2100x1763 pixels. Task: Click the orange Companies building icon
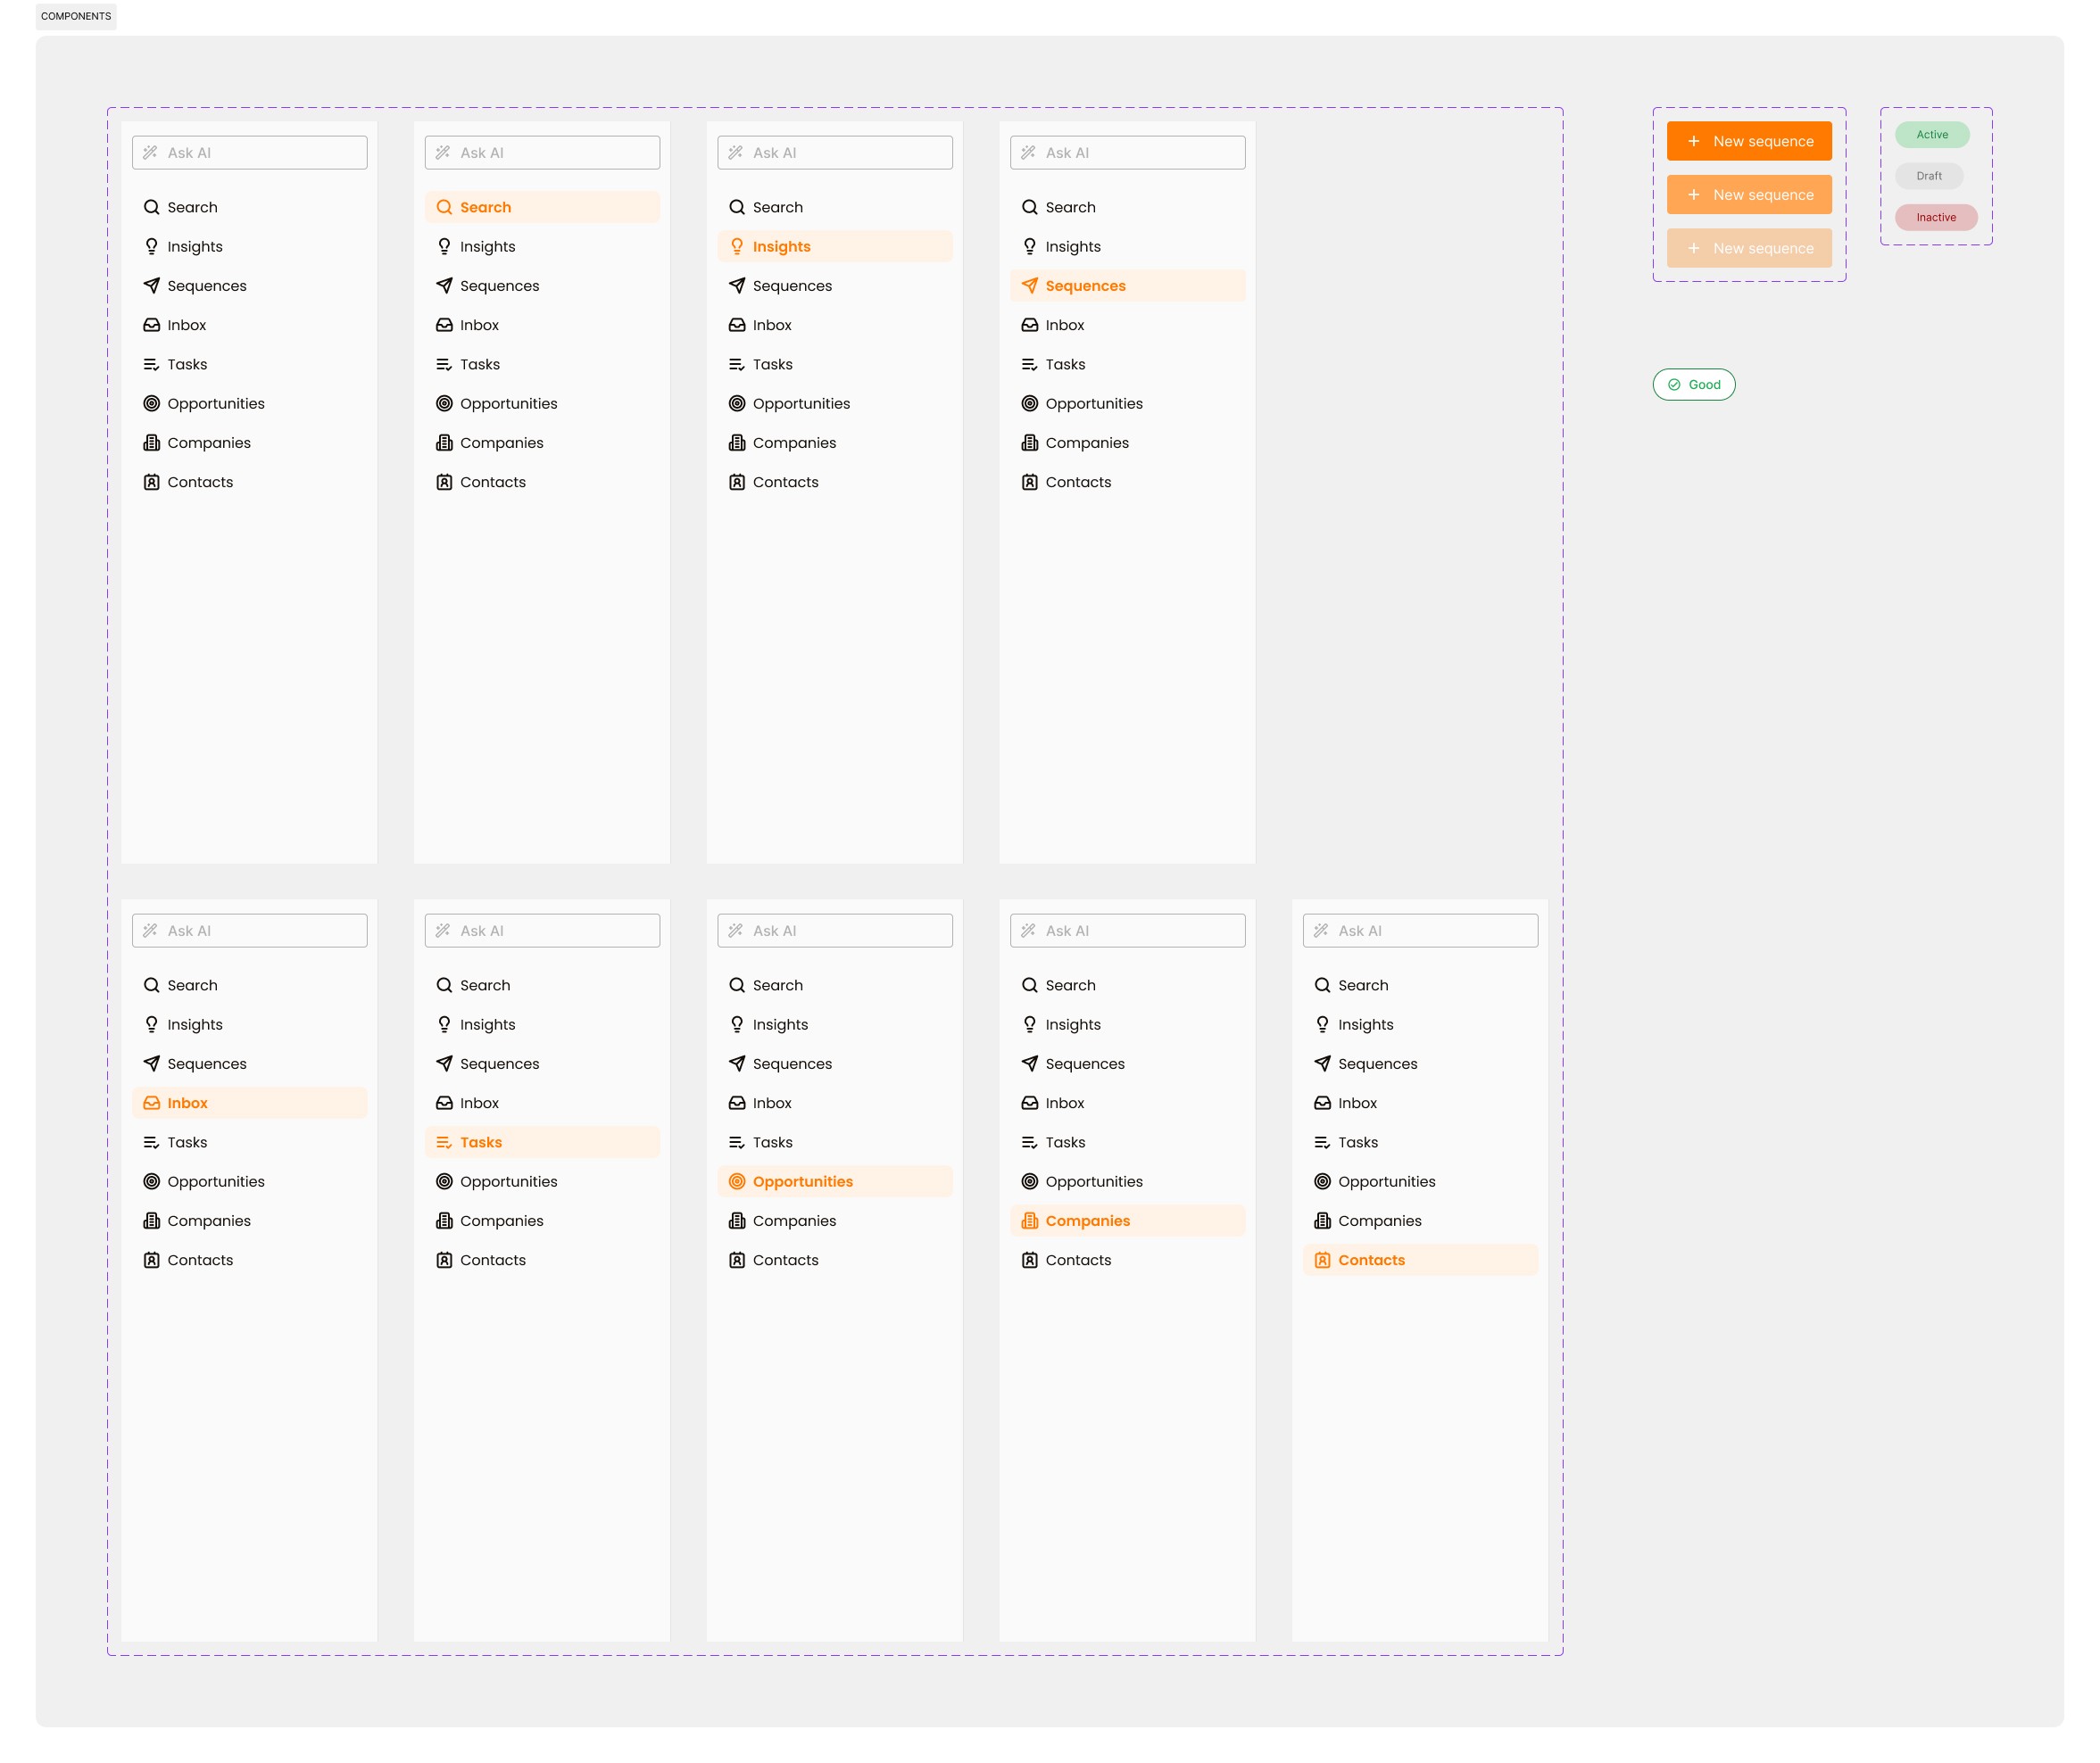tap(1029, 1221)
